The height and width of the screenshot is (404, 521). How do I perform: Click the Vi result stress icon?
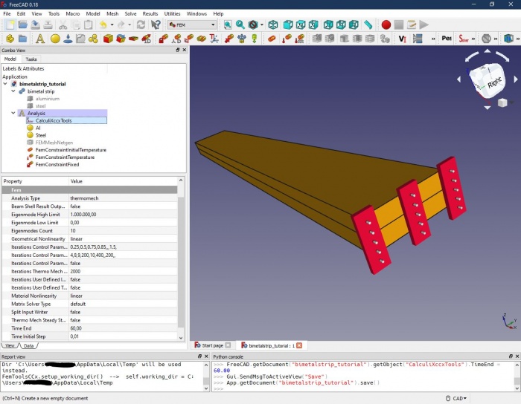[x=403, y=39]
